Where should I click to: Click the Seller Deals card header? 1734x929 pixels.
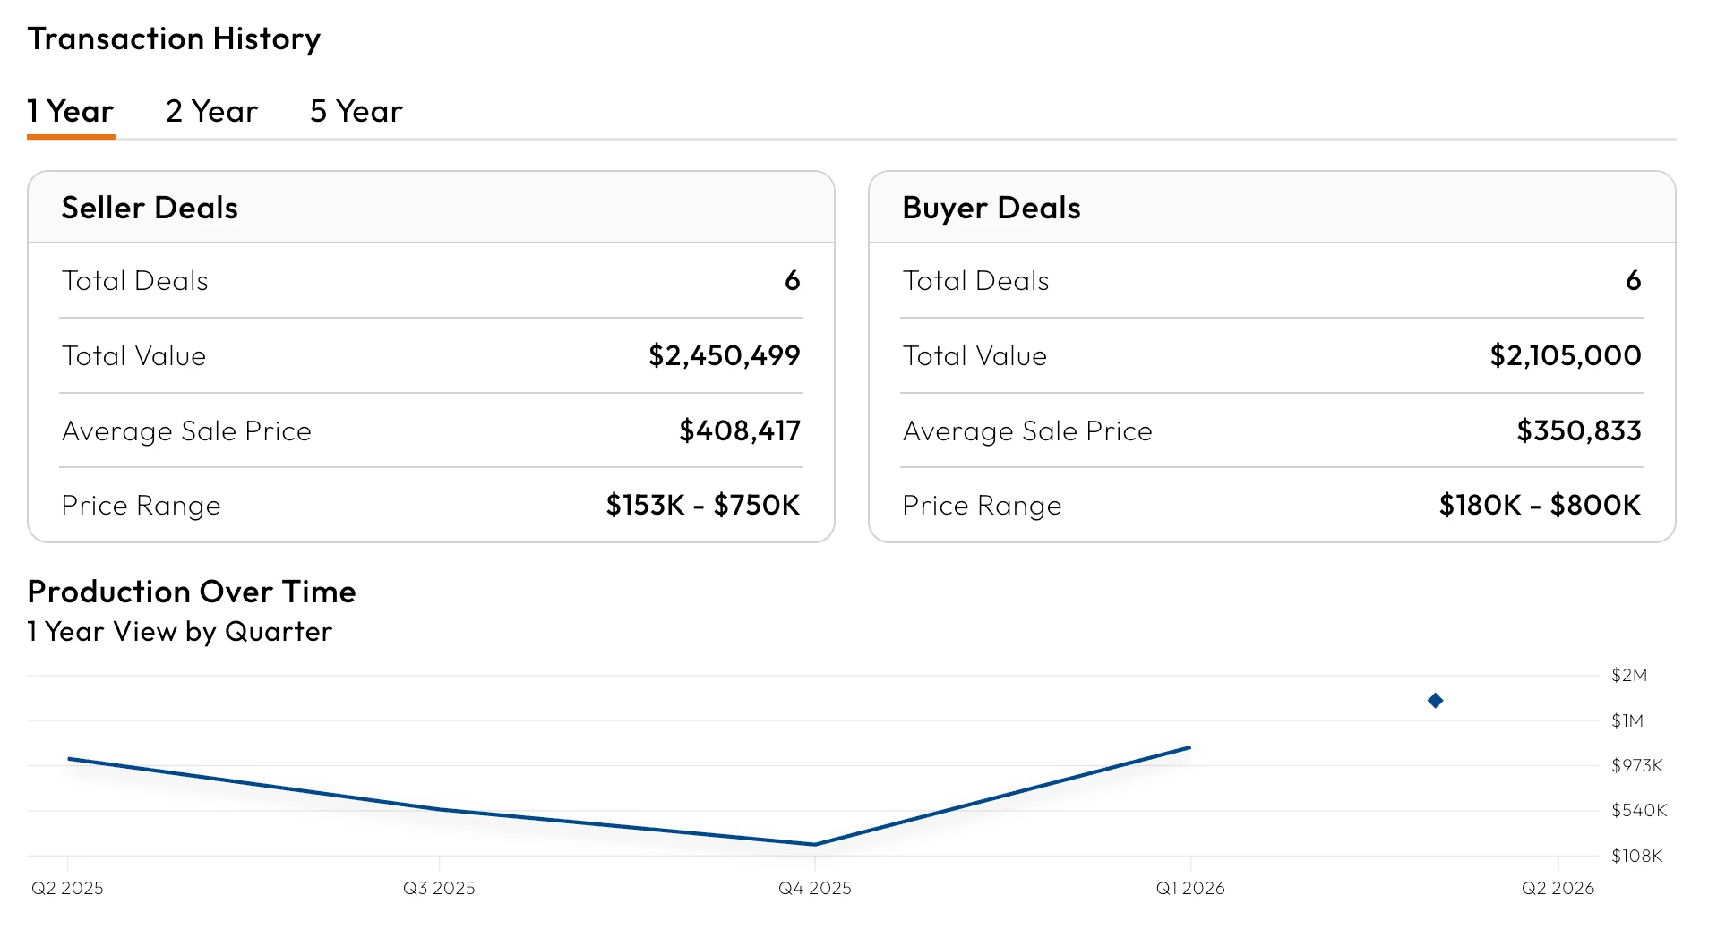point(431,208)
